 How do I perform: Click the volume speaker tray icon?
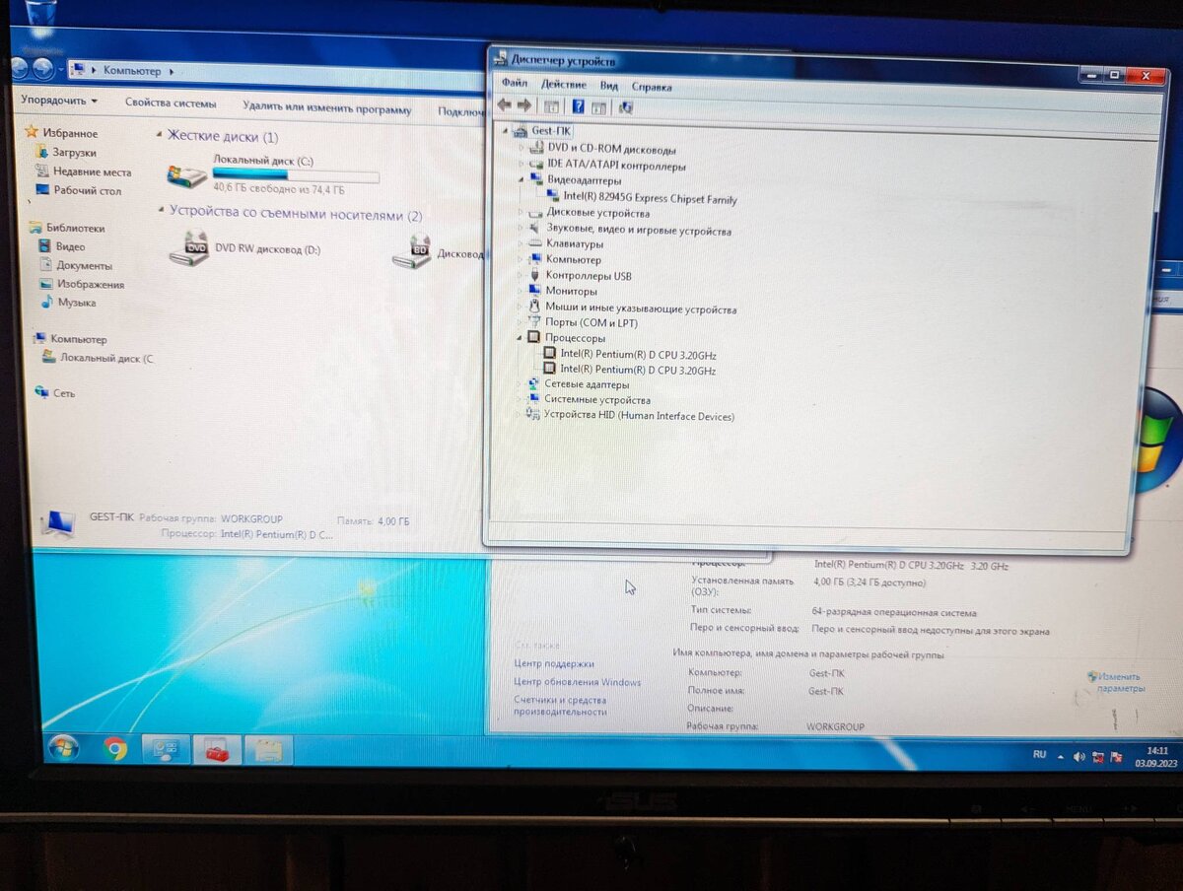[1079, 757]
